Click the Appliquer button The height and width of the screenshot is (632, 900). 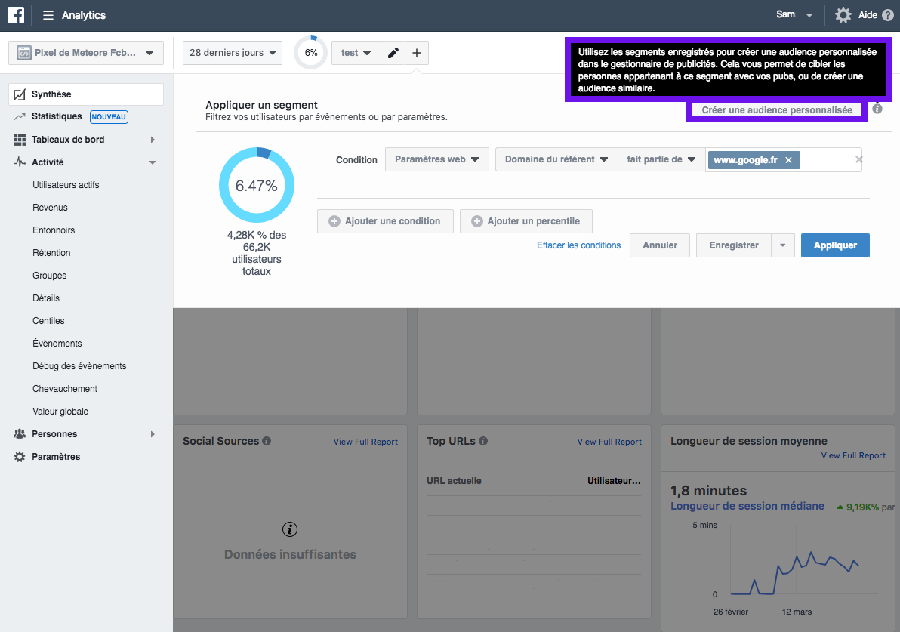coord(835,245)
